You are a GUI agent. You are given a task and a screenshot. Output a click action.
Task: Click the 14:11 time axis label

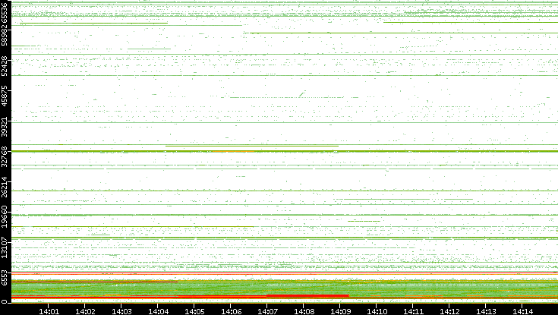coord(413,310)
